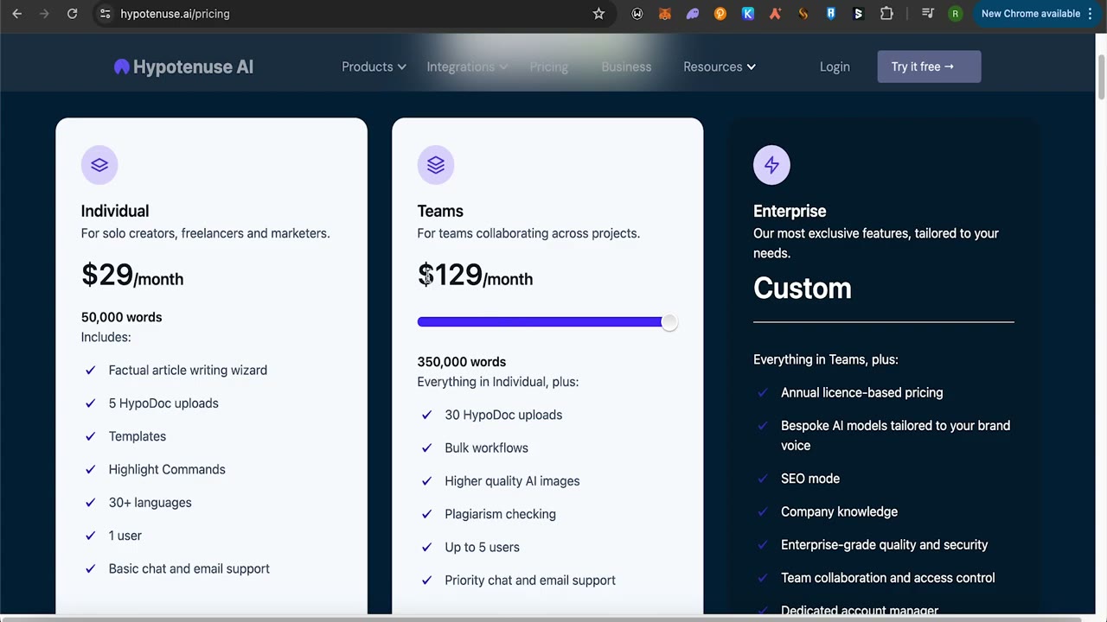The height and width of the screenshot is (622, 1107).
Task: Expand the Integrations dropdown menu
Action: 467,67
